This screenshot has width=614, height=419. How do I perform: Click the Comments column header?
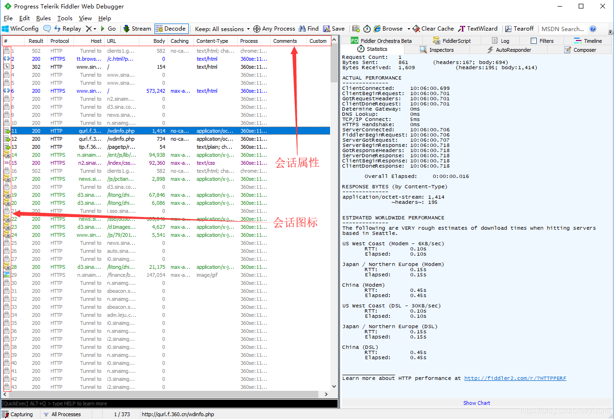click(289, 41)
